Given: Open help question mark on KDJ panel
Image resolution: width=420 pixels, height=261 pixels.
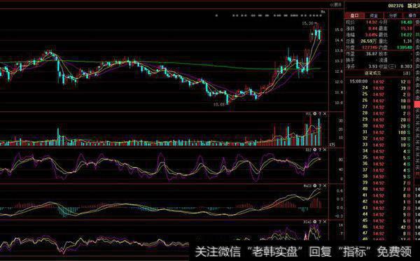Looking at the screenshot, I should click(320, 150).
